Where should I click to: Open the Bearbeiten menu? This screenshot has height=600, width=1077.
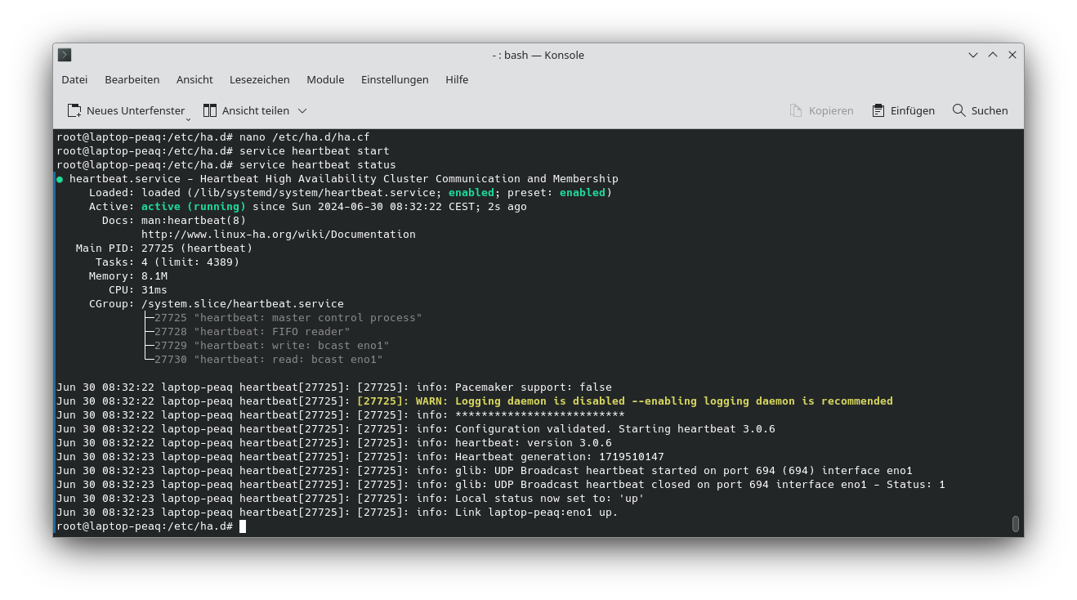tap(132, 79)
